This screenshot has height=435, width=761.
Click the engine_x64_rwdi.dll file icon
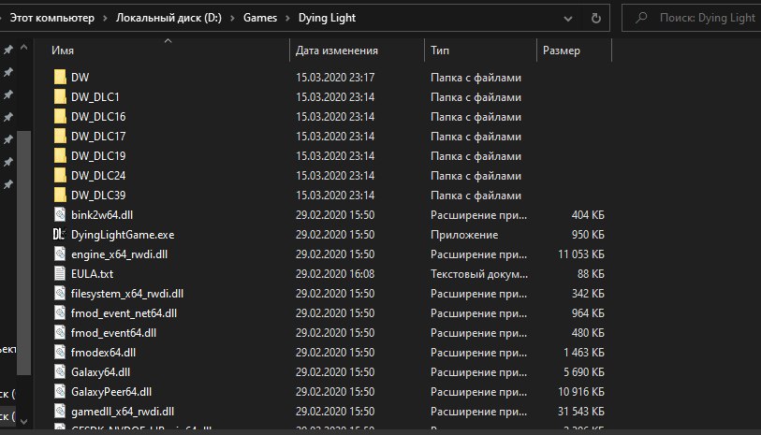60,254
